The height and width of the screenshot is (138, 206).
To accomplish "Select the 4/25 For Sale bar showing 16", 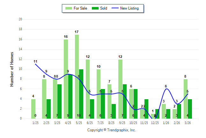I will pyautogui.click(x=66, y=79).
